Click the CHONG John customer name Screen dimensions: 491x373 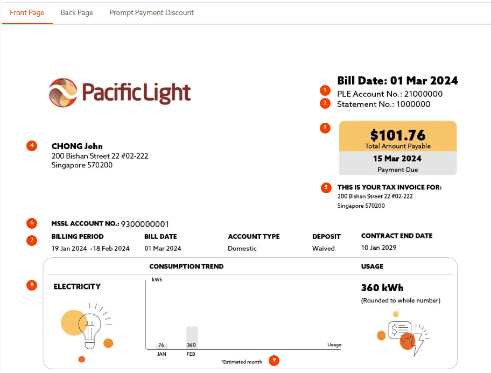pos(77,146)
